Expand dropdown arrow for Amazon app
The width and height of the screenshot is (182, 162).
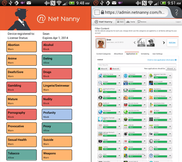(x=145, y=83)
